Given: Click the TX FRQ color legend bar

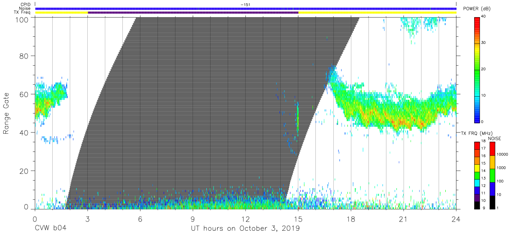Looking at the screenshot, I should tap(477, 175).
